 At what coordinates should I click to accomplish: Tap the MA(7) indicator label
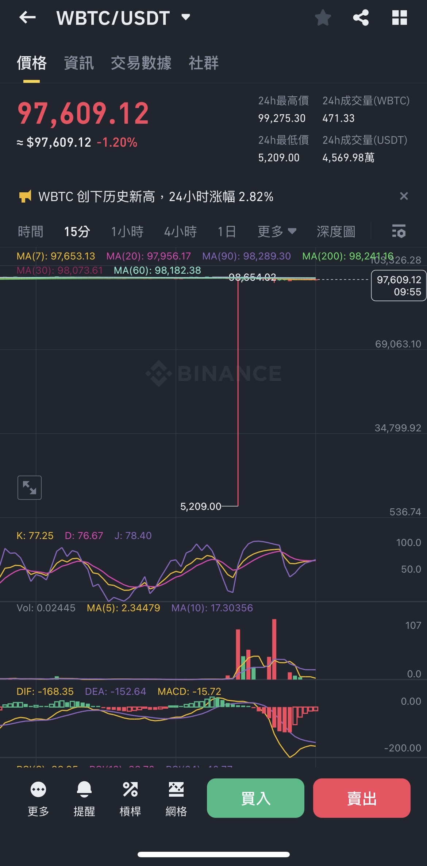(55, 256)
